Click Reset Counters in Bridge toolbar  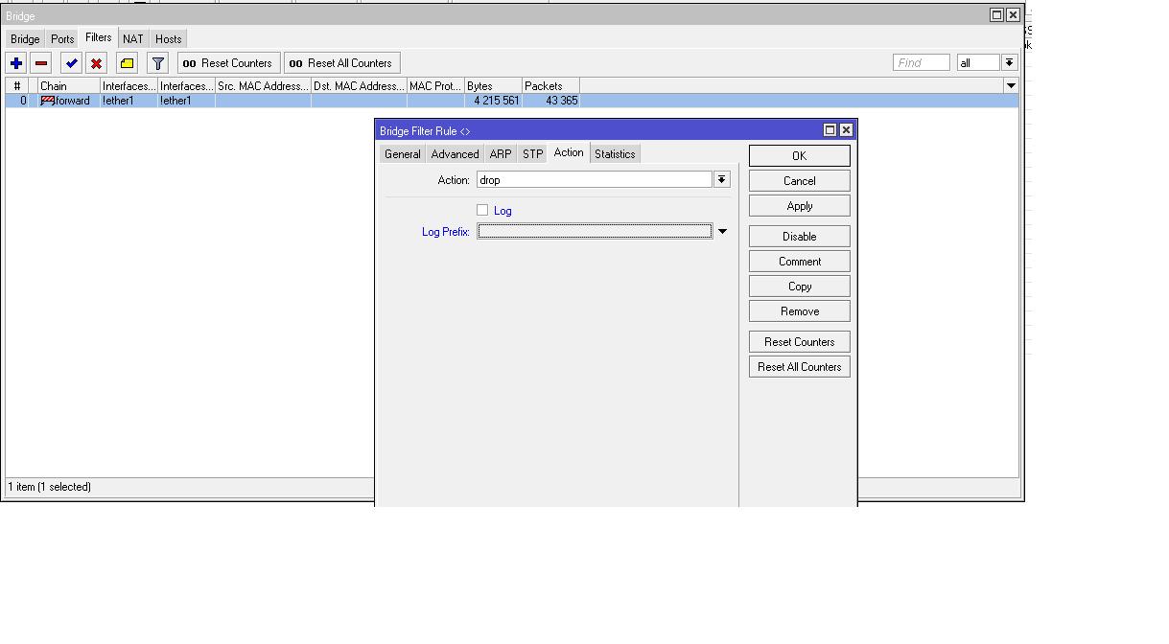click(228, 63)
